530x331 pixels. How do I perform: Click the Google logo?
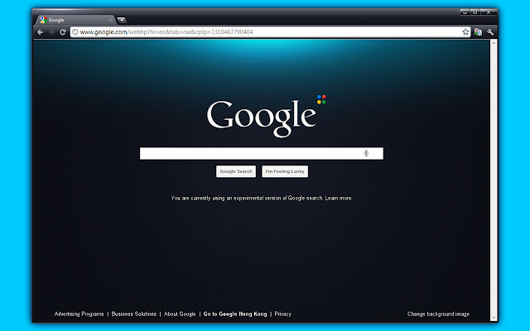267,117
